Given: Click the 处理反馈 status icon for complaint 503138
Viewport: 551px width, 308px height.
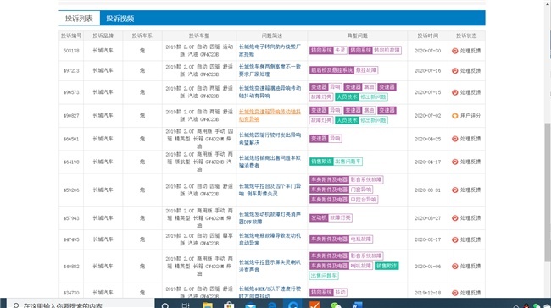Looking at the screenshot, I should tap(454, 51).
